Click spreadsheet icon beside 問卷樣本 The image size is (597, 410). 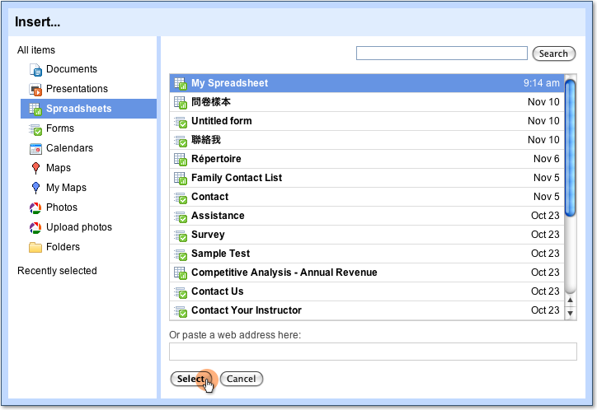point(180,102)
